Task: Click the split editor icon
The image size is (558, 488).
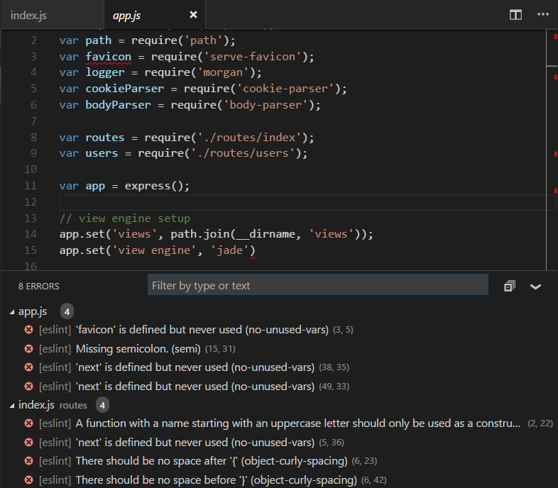Action: (516, 15)
